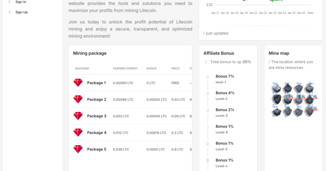Click the BONUS column header

tap(152, 68)
